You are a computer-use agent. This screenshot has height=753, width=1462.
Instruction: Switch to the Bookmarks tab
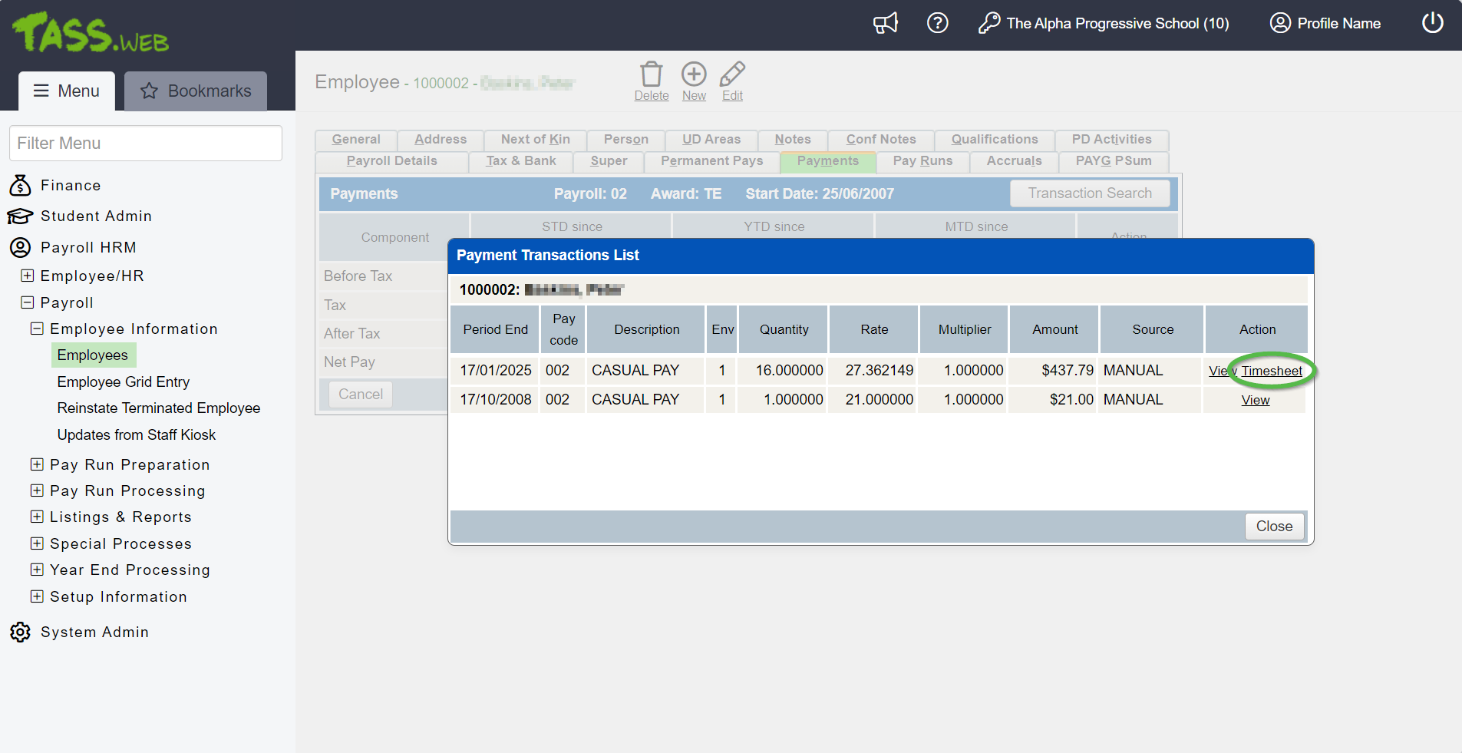(196, 91)
